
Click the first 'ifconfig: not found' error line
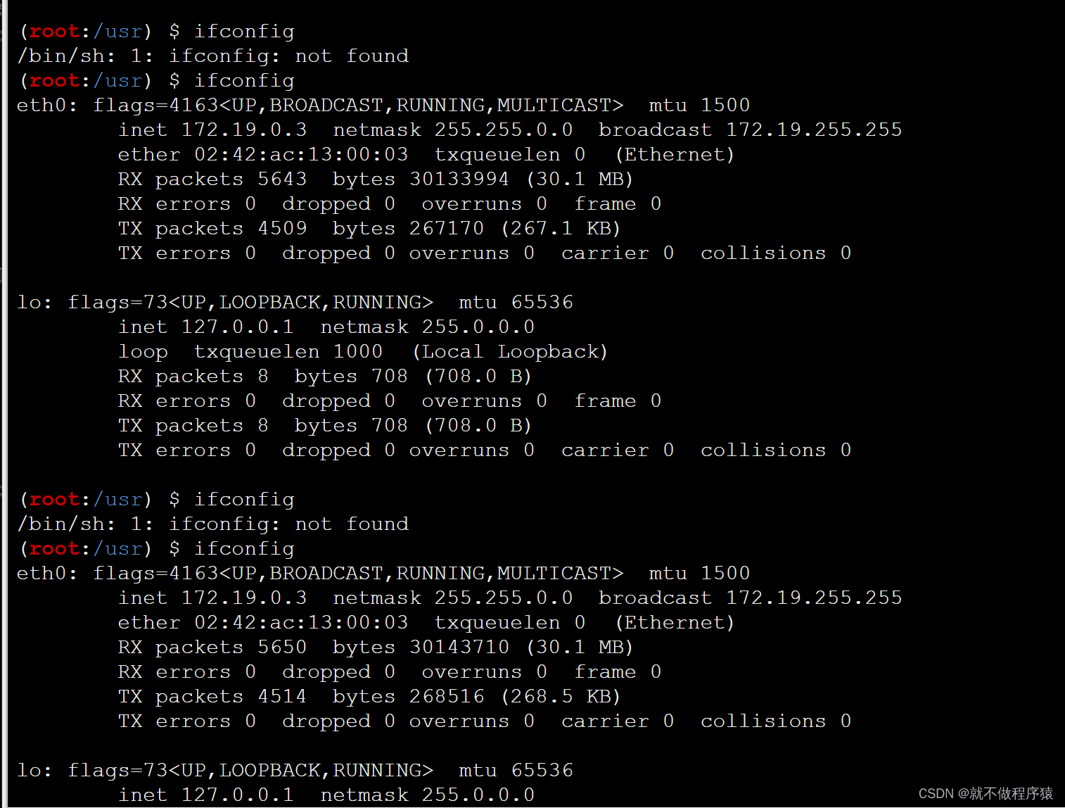(213, 56)
